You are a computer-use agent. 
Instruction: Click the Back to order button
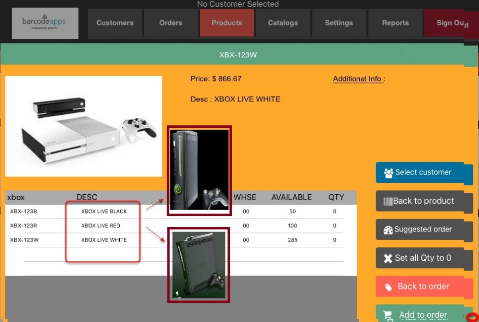(x=424, y=287)
